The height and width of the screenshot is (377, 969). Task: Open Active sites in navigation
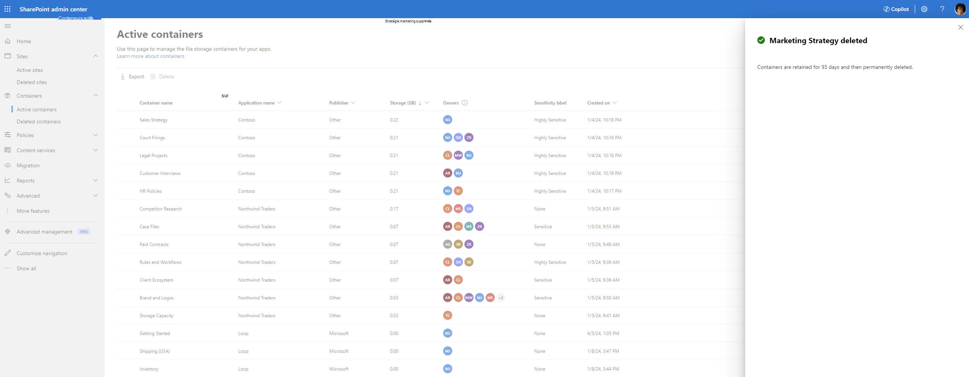point(30,70)
